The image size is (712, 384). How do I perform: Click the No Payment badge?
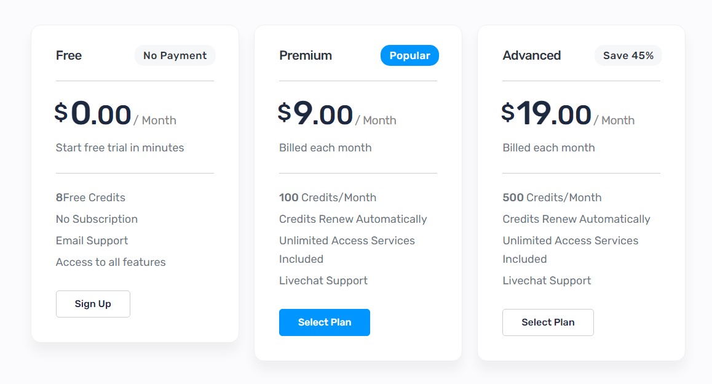(x=175, y=55)
